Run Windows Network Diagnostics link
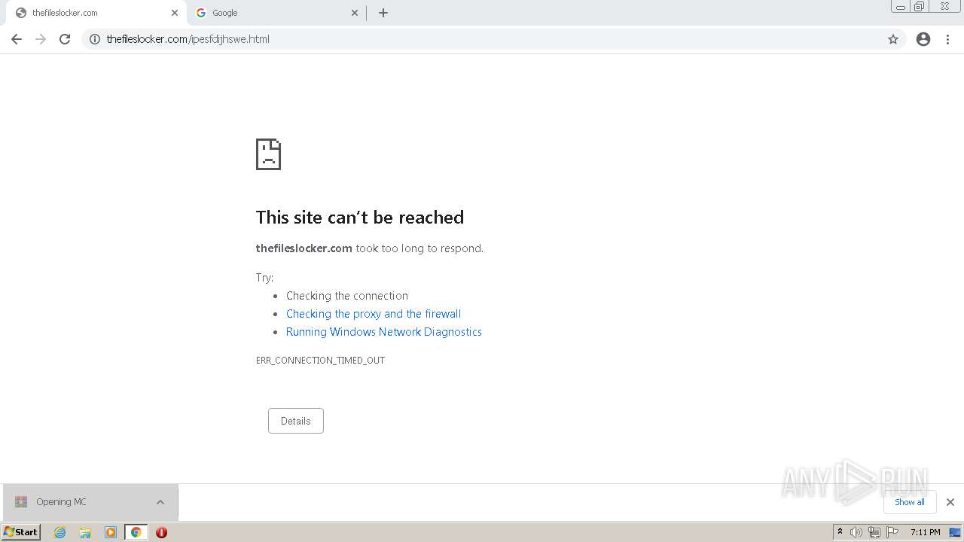The image size is (964, 542). point(384,332)
